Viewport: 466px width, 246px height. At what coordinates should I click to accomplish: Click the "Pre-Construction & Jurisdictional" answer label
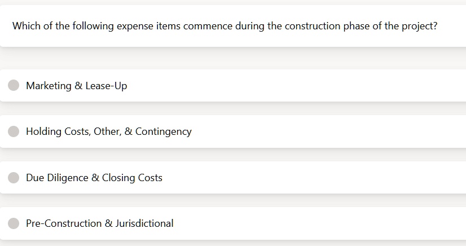[x=99, y=223]
